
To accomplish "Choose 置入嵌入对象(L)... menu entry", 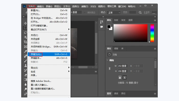I will 49,85.
